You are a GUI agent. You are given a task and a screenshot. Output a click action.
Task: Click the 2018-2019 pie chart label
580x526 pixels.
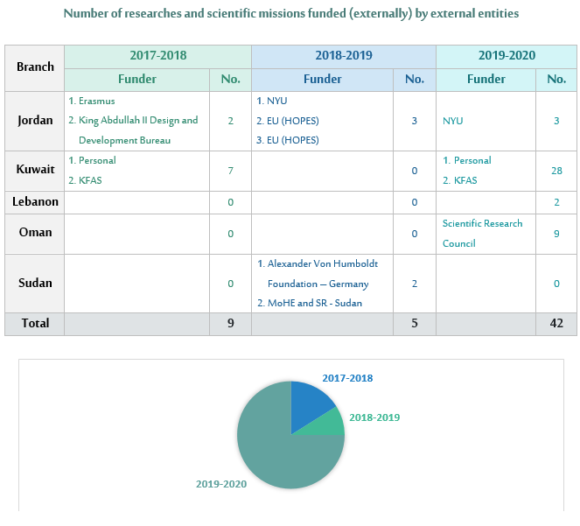[x=374, y=417]
